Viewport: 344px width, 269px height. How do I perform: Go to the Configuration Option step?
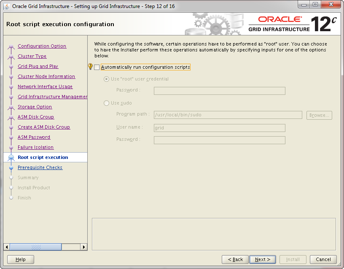(x=42, y=46)
